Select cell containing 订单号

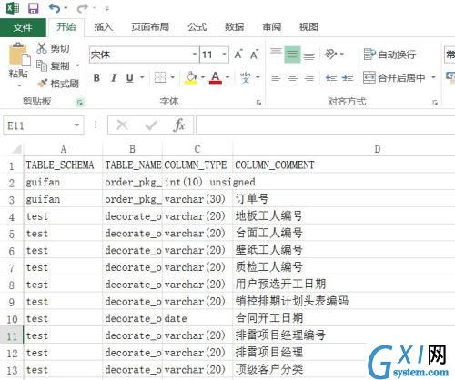click(x=344, y=199)
